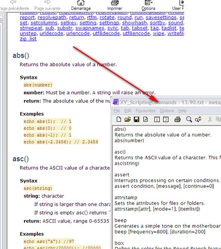The width and height of the screenshot is (221, 249).
Task: Open the File menu in metapad
Action: [116, 111]
